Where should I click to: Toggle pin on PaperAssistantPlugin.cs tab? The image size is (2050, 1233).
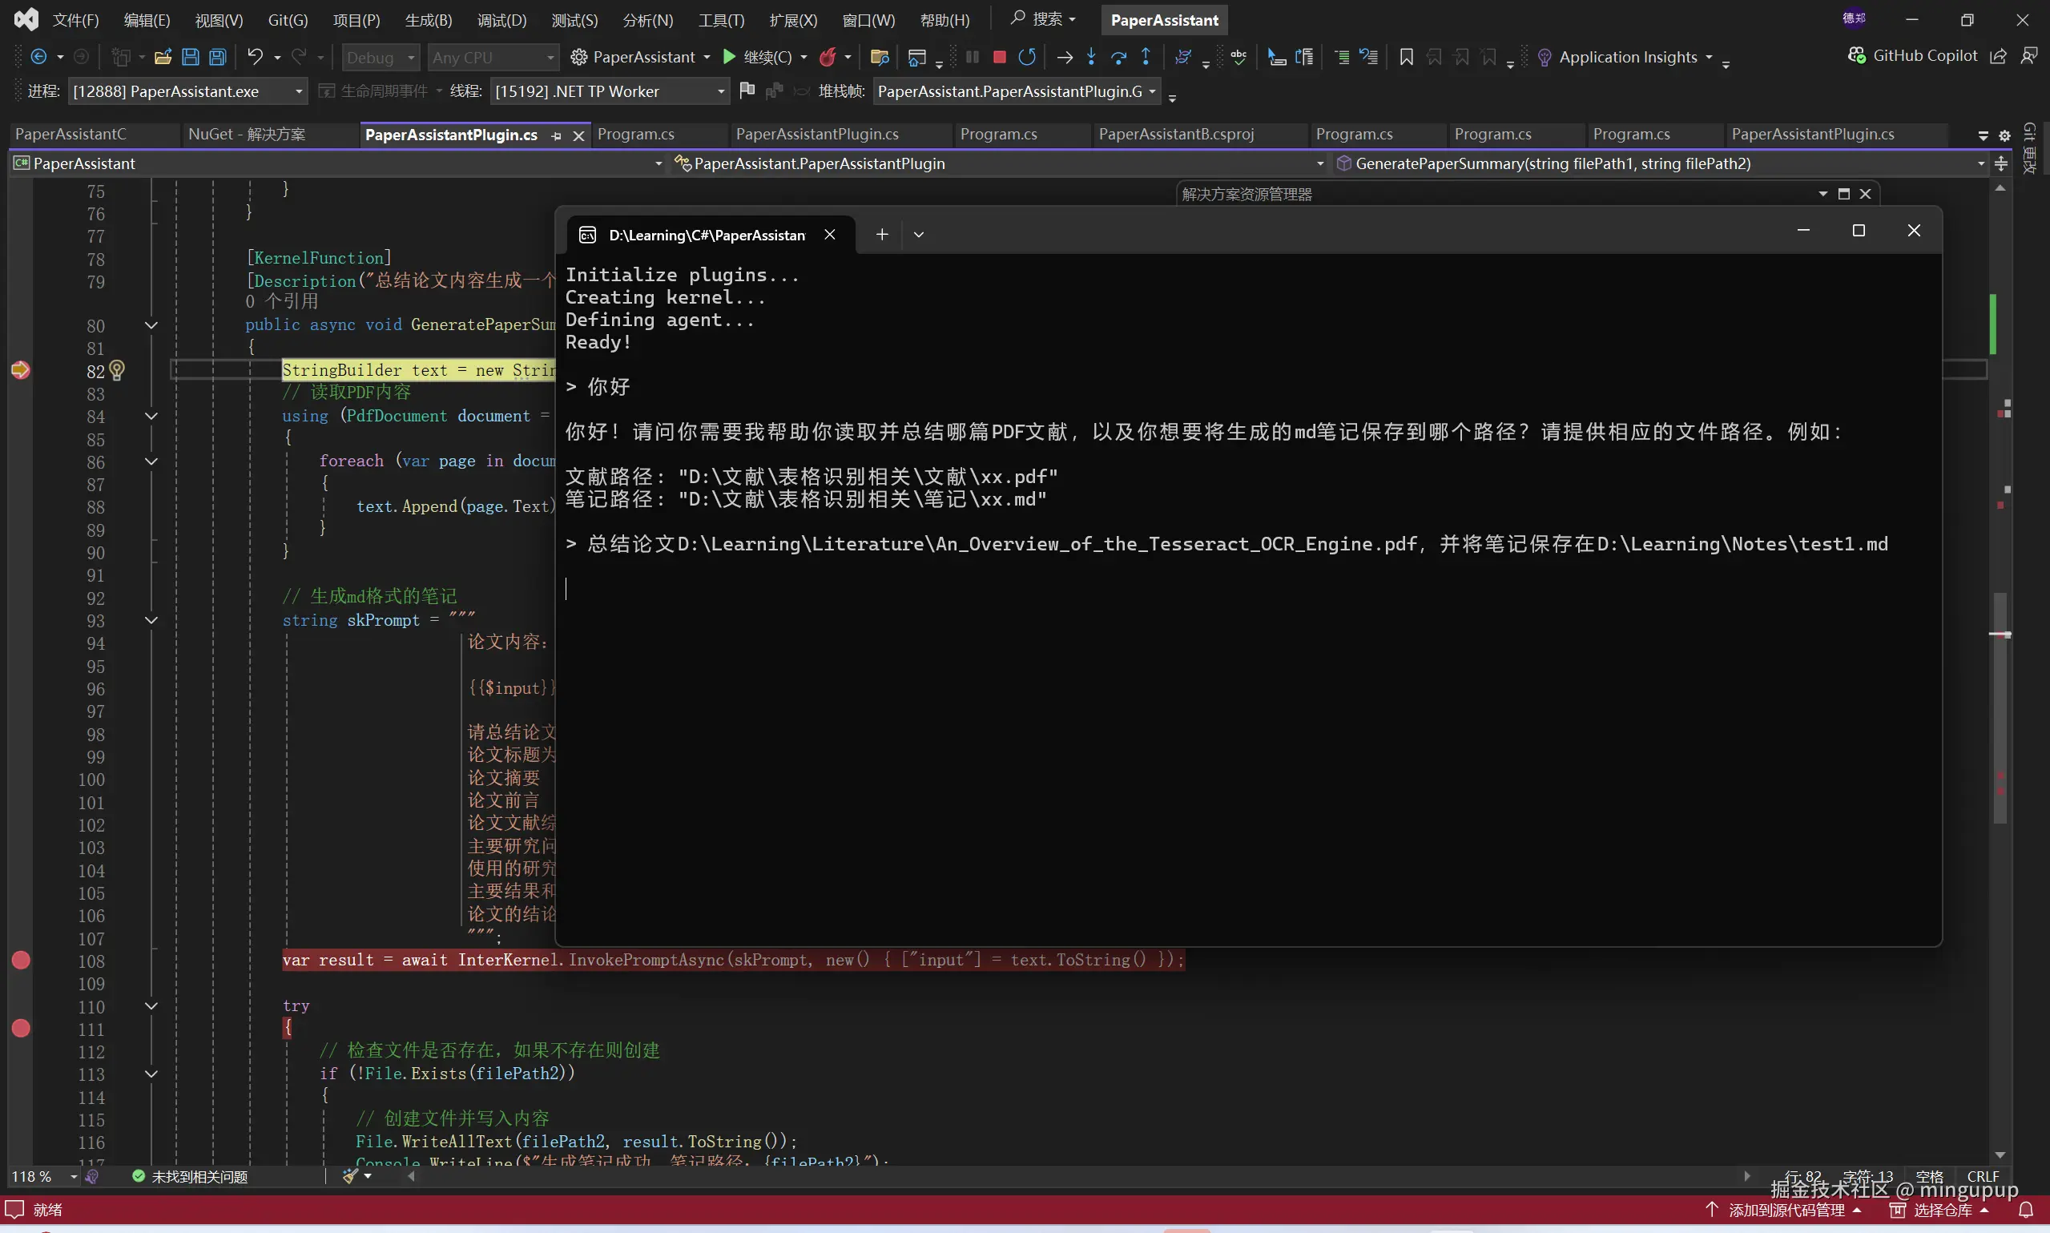557,135
